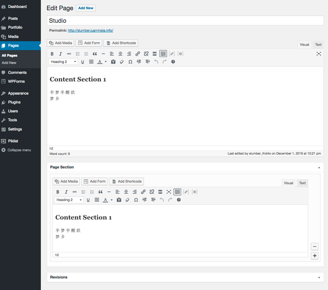
Task: Switch top editor to Text tab
Action: (x=318, y=44)
